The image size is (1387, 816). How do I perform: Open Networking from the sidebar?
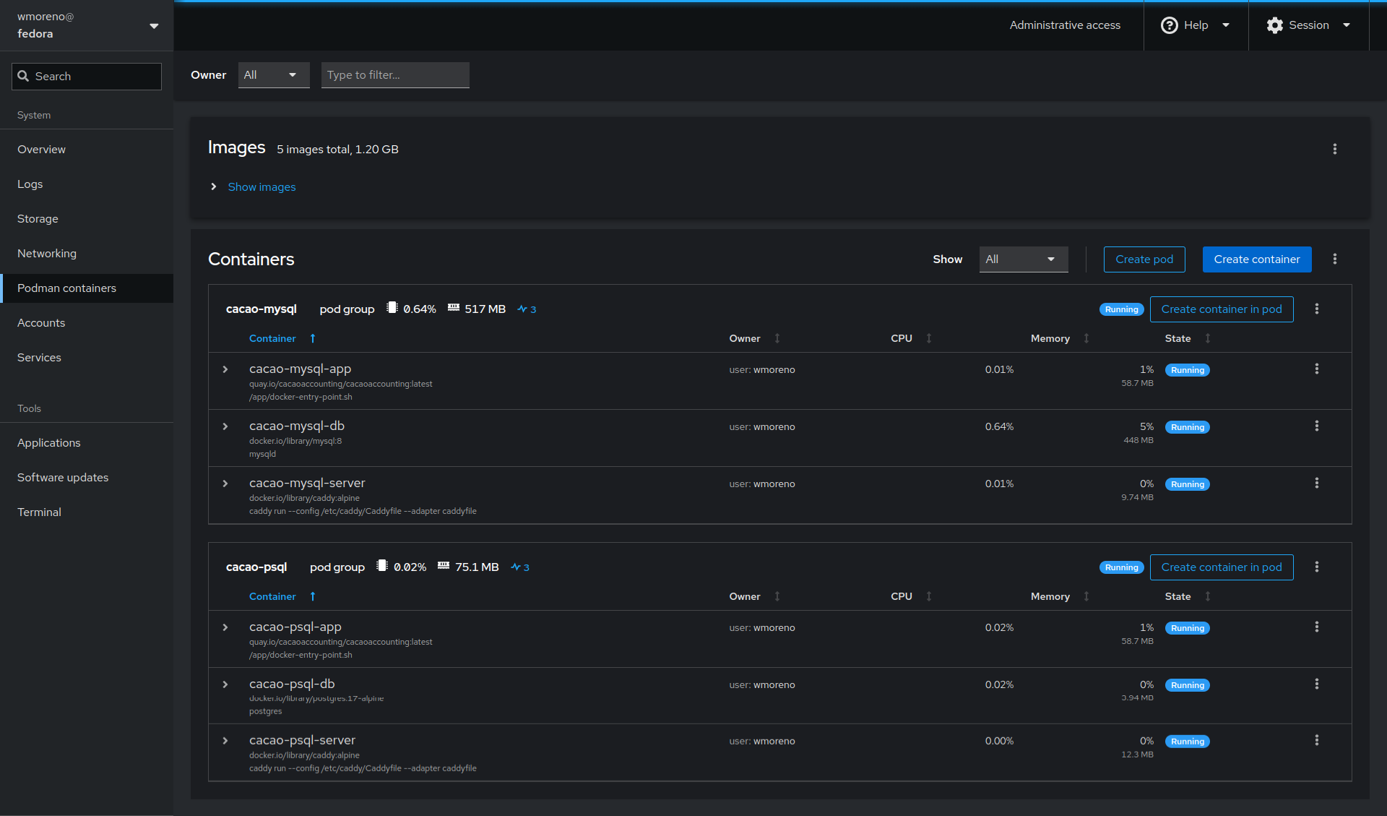(87, 254)
